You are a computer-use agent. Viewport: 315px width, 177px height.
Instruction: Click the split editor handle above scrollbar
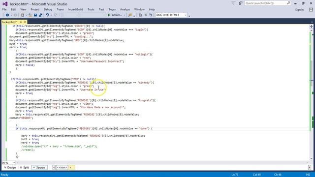click(x=312, y=27)
